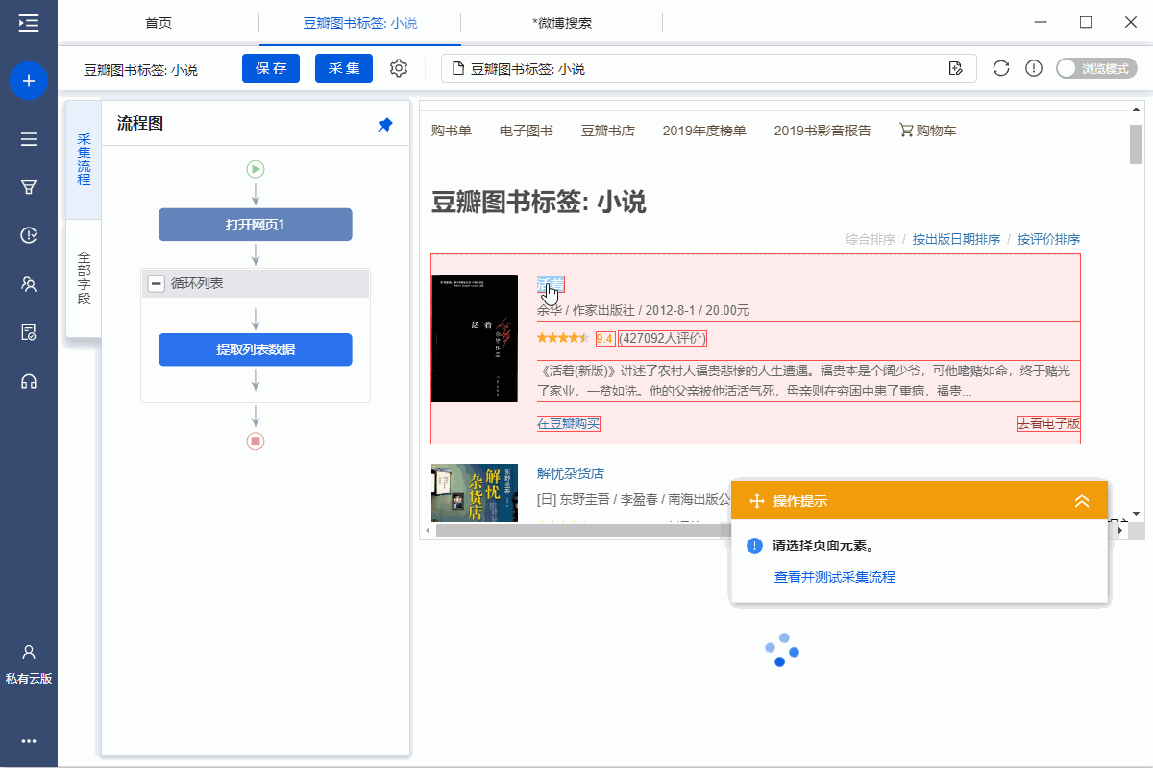Viewport: 1153px width, 768px height.
Task: Click the 活着 book cover thumbnail
Action: point(475,338)
